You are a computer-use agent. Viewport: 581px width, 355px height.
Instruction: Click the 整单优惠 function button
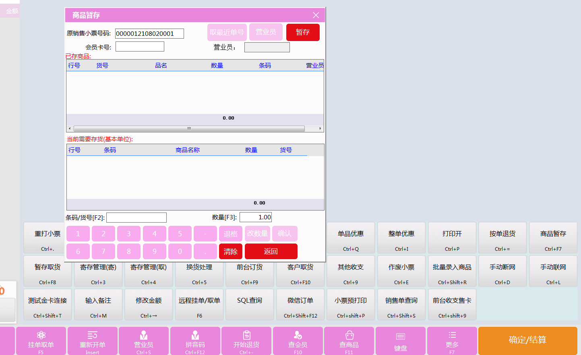(x=401, y=238)
